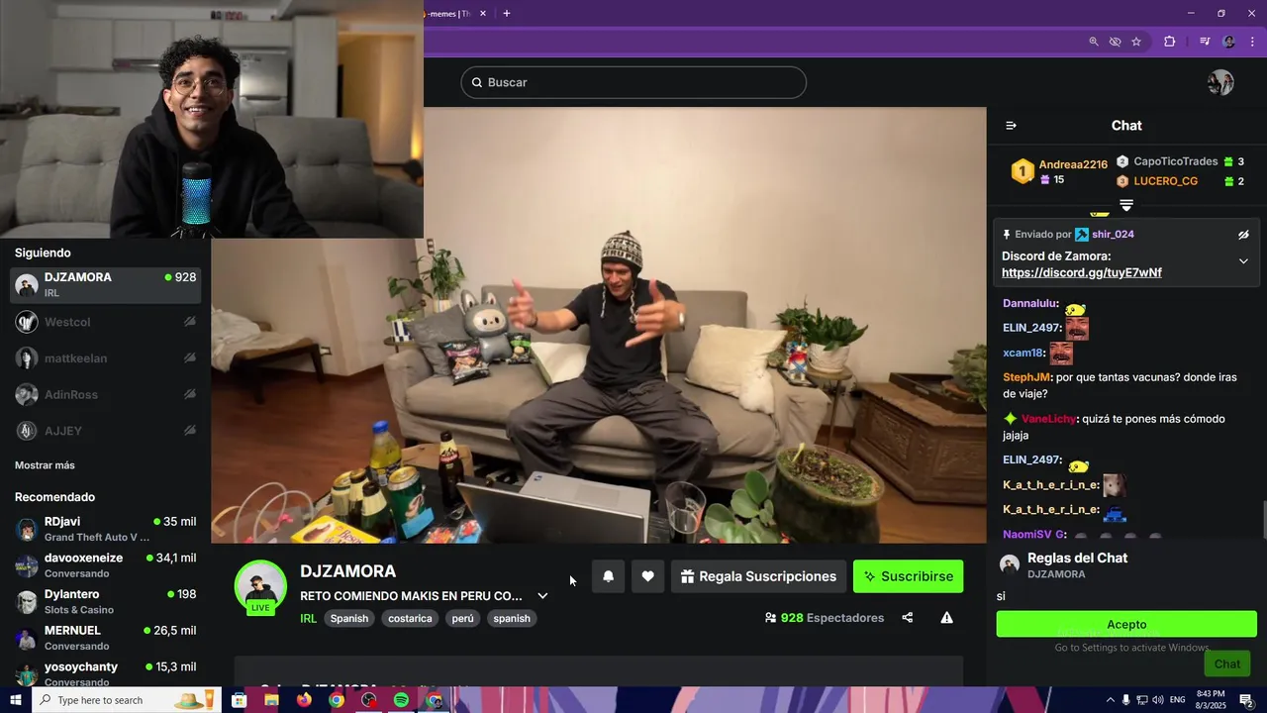
Task: Open the user profile avatar at page top right
Action: point(1220,82)
